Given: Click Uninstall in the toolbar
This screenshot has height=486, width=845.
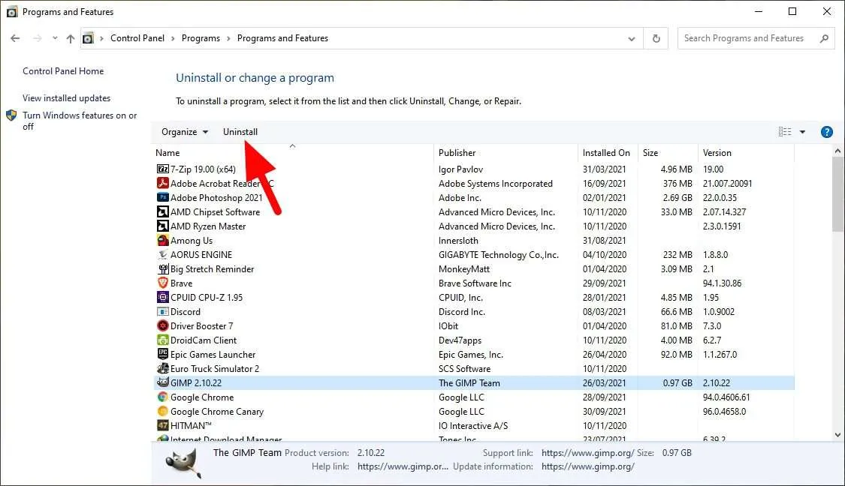Looking at the screenshot, I should 240,132.
